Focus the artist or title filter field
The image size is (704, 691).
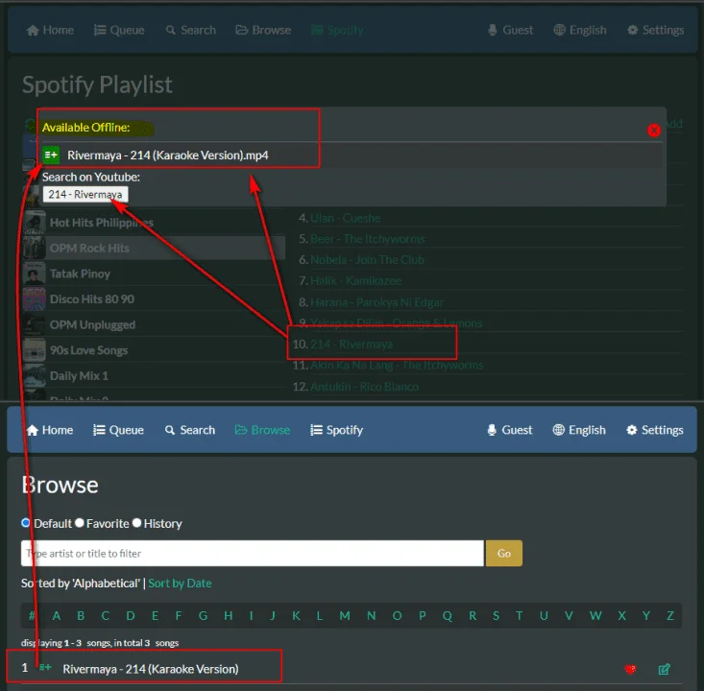[x=253, y=553]
